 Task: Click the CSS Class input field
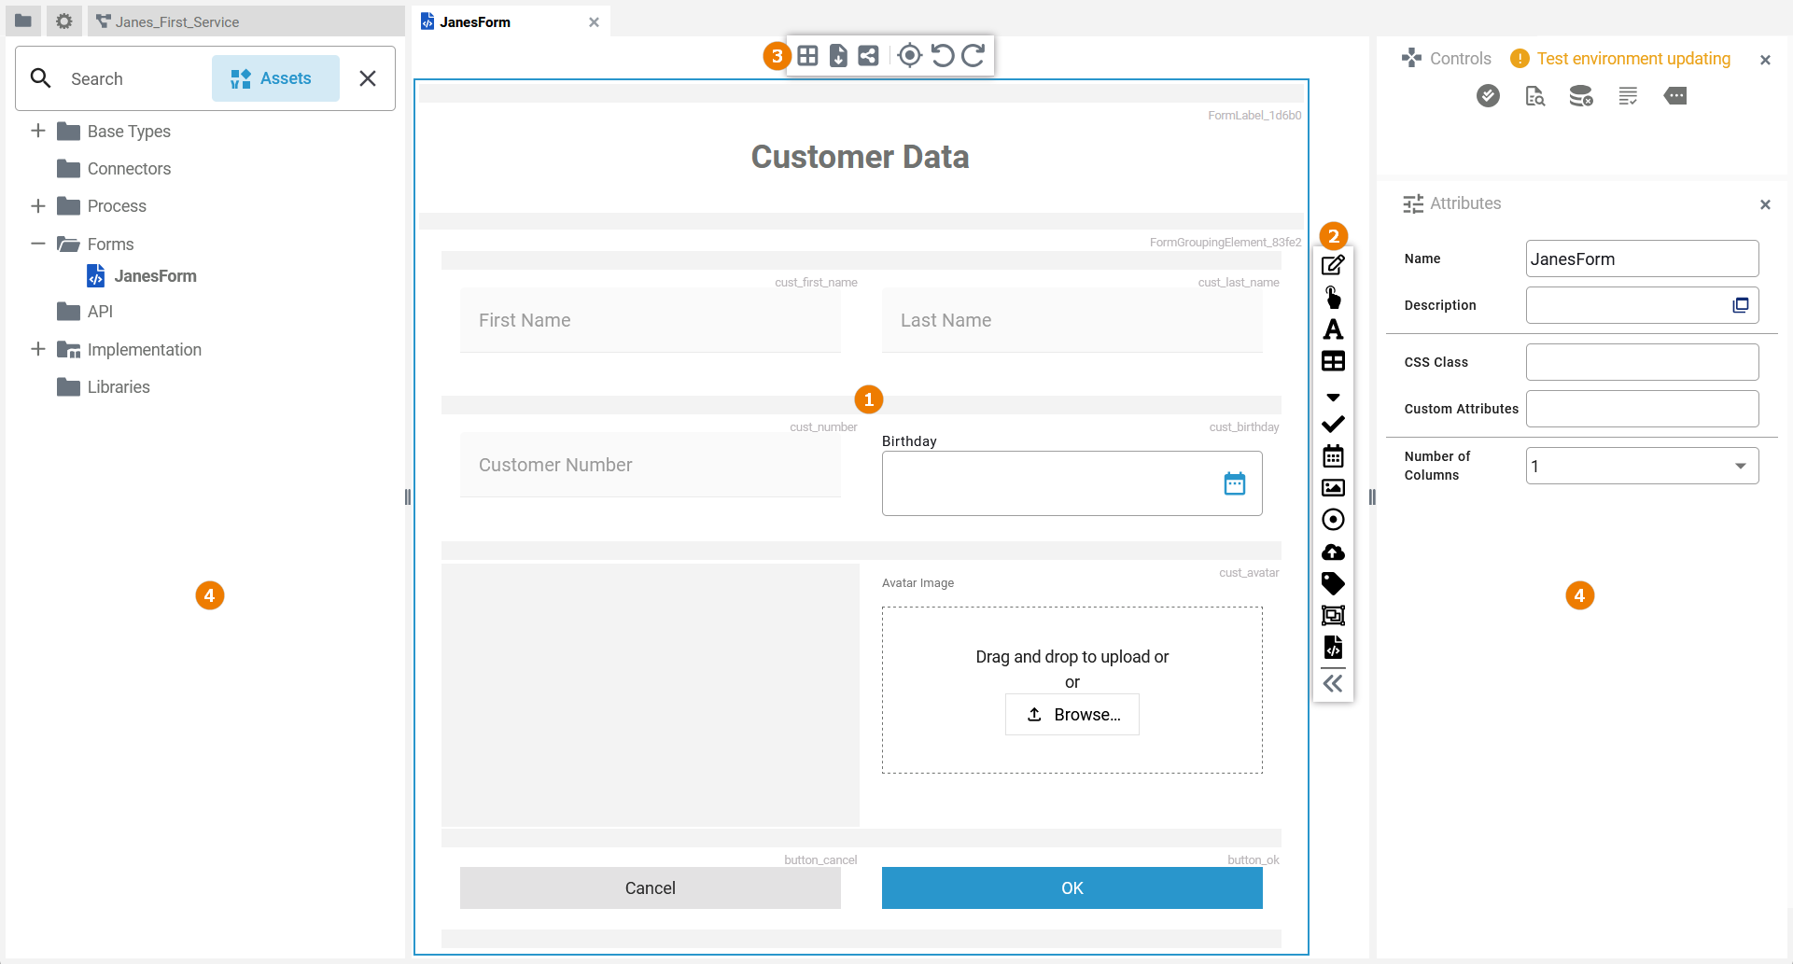(1642, 362)
